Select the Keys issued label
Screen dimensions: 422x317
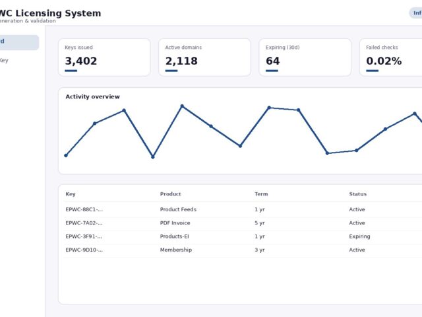tap(78, 47)
